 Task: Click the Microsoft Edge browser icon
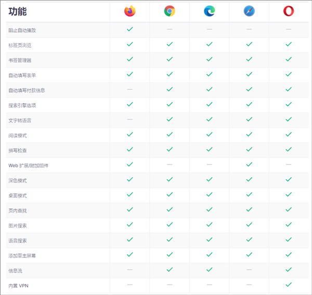(209, 11)
